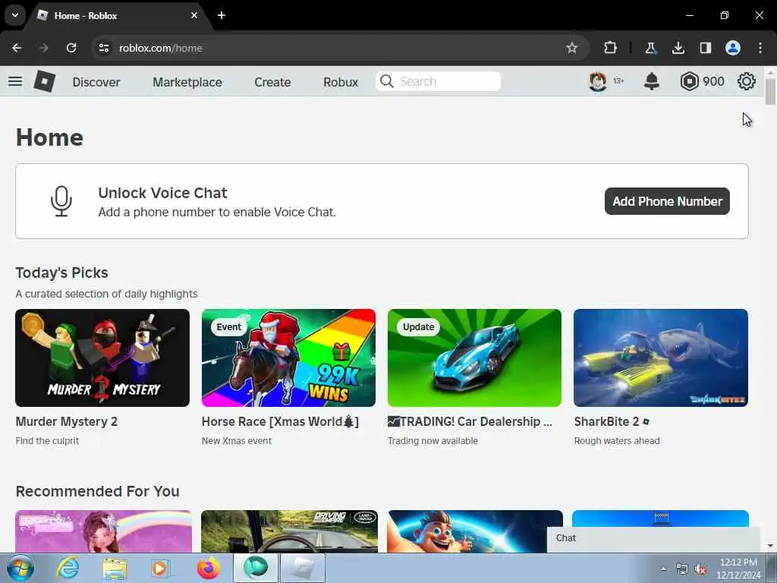
Task: Launch Firefox from the taskbar
Action: point(209,568)
